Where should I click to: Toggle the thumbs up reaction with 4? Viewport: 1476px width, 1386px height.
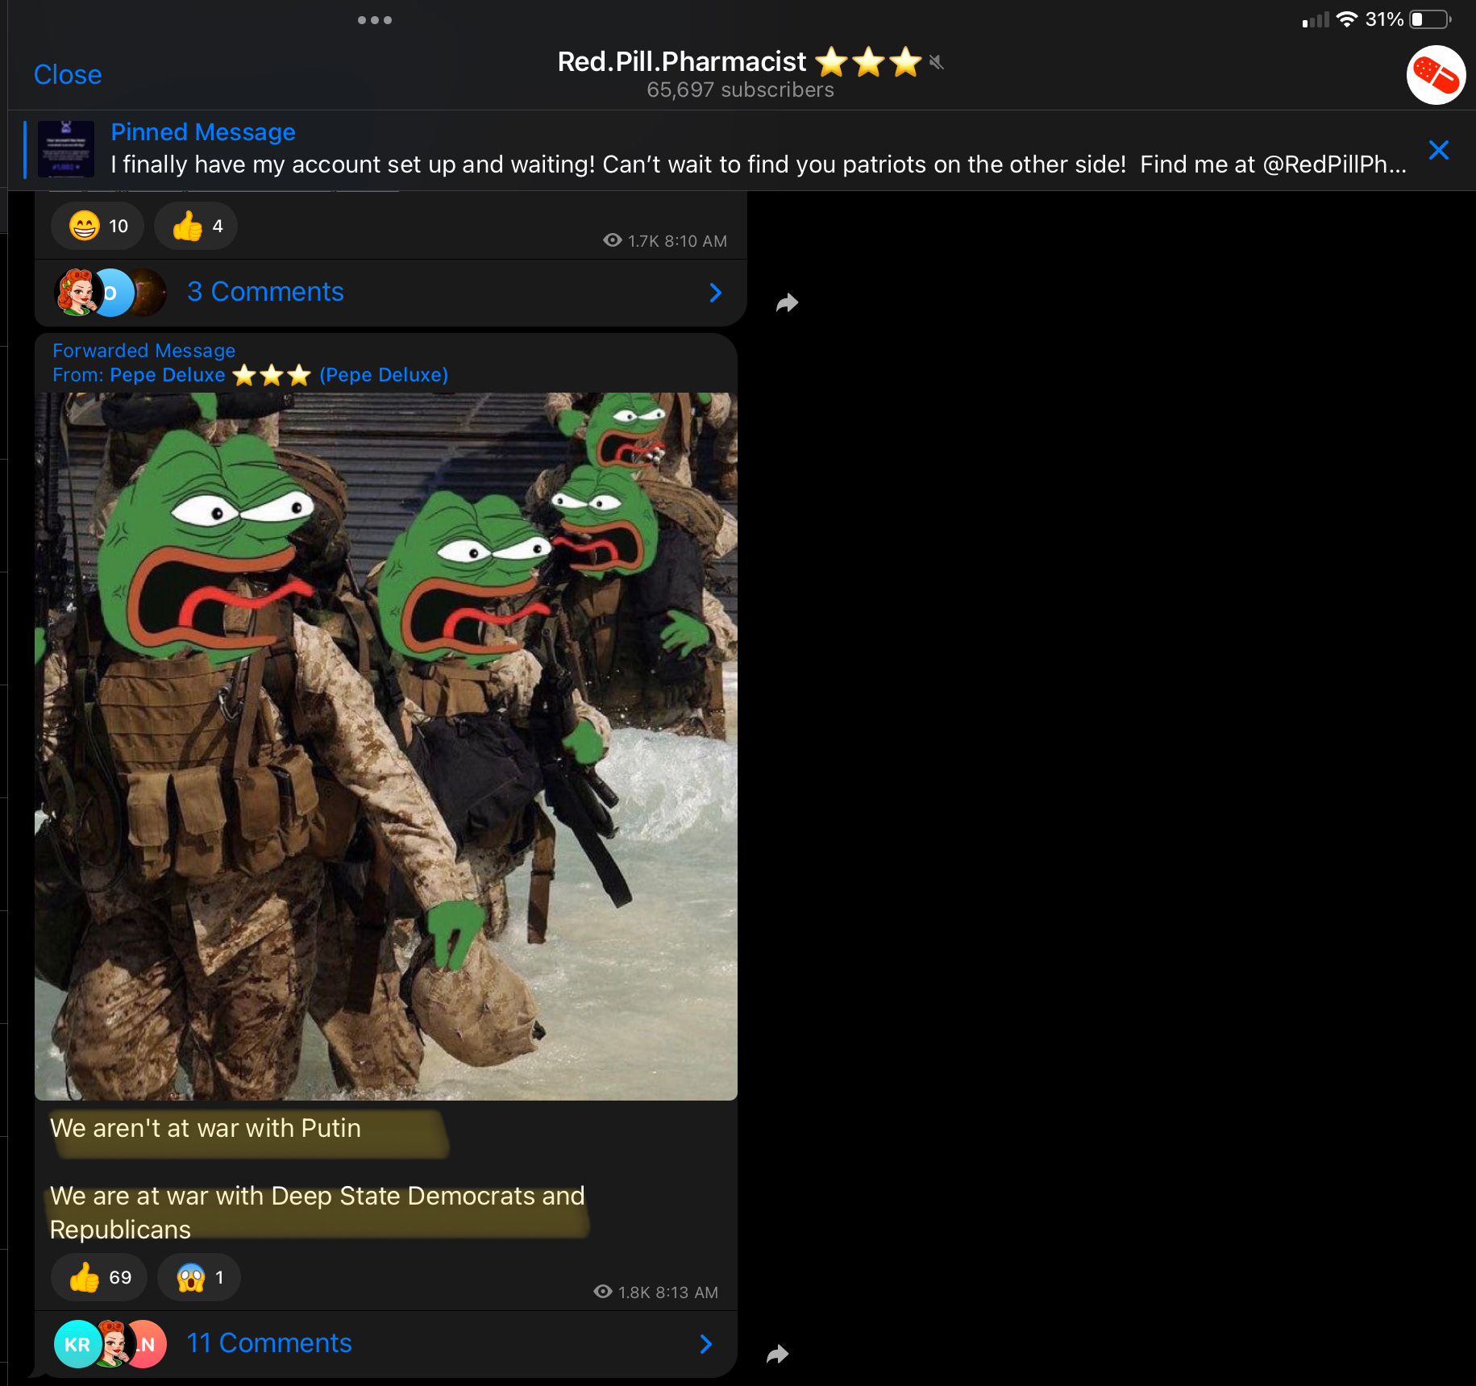coord(196,226)
